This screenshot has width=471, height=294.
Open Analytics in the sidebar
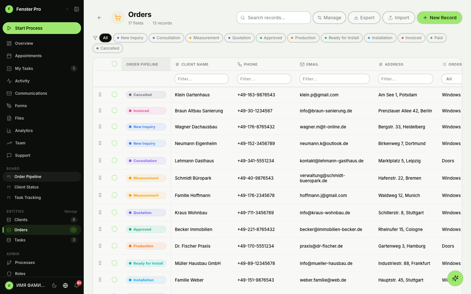coord(42,130)
